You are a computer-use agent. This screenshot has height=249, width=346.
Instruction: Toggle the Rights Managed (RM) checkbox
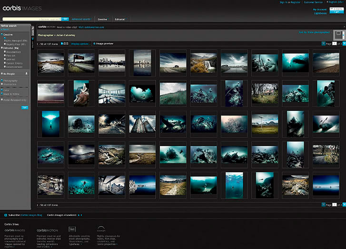pos(5,38)
